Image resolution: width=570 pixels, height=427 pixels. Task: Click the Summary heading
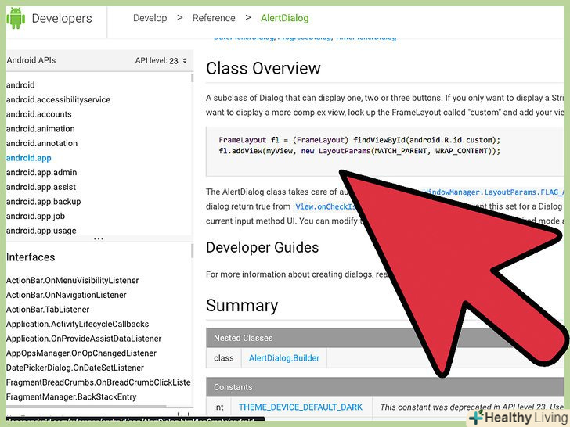tap(242, 305)
